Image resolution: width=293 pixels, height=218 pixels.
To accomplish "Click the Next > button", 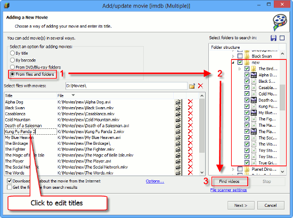I will tap(241, 205).
